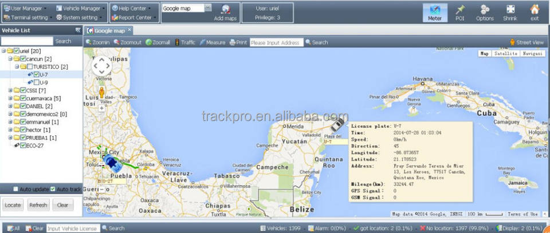Disable the Auto track checkbox

[53, 189]
